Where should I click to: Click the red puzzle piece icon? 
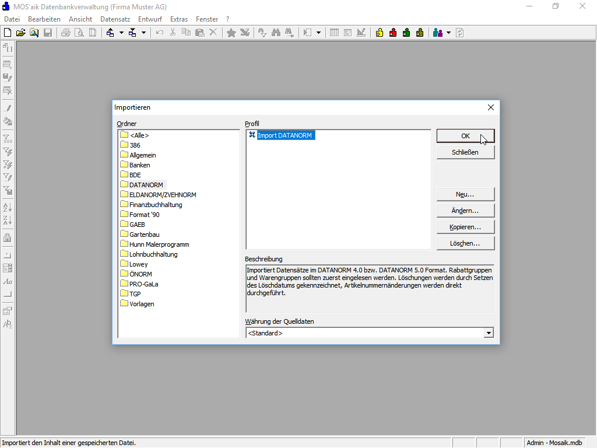[393, 33]
